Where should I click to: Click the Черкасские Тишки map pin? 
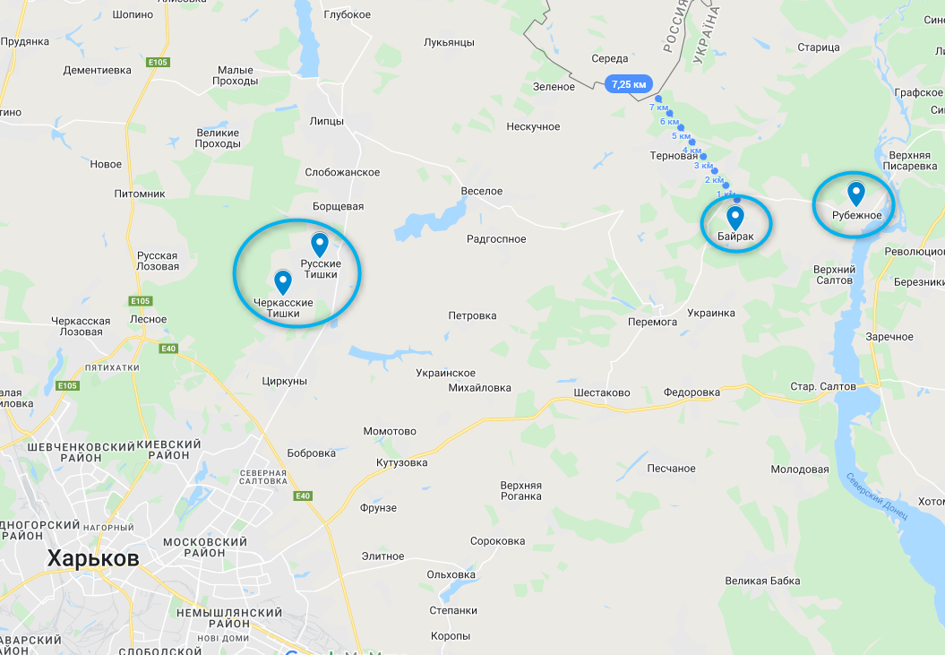[x=283, y=282]
